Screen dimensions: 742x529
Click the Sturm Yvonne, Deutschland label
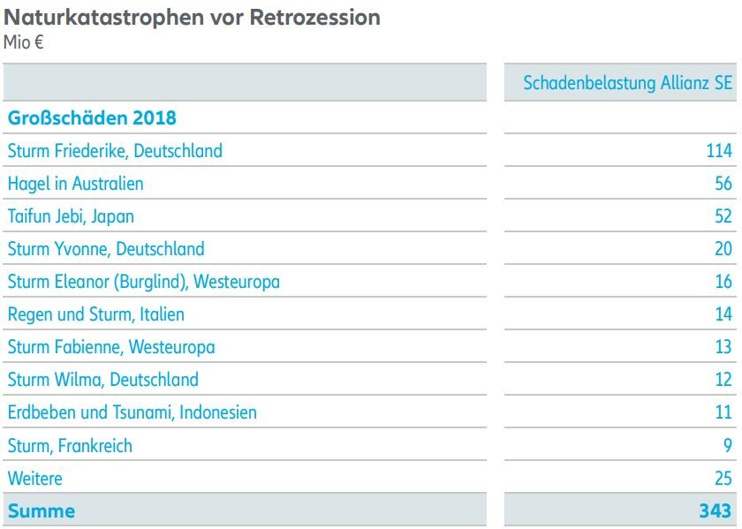(x=106, y=249)
